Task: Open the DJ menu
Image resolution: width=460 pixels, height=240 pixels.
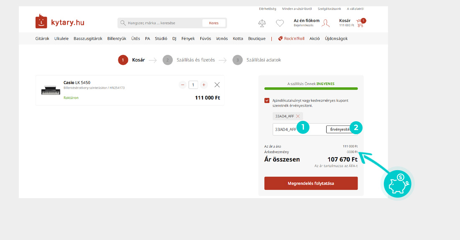Action: click(x=174, y=38)
